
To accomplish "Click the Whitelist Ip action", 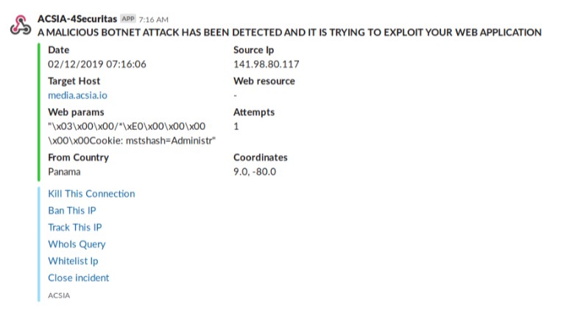I will (73, 261).
